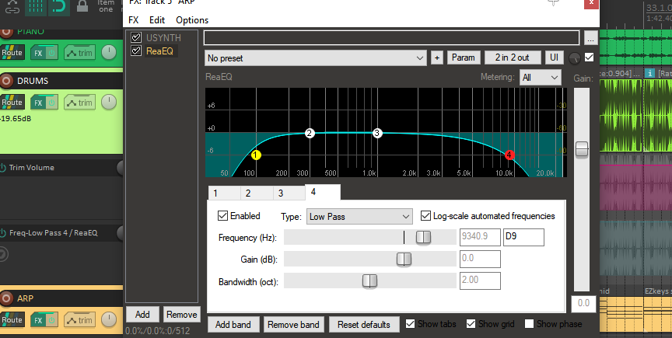The image size is (672, 338).
Task: Click the Param button
Action: 464,57
